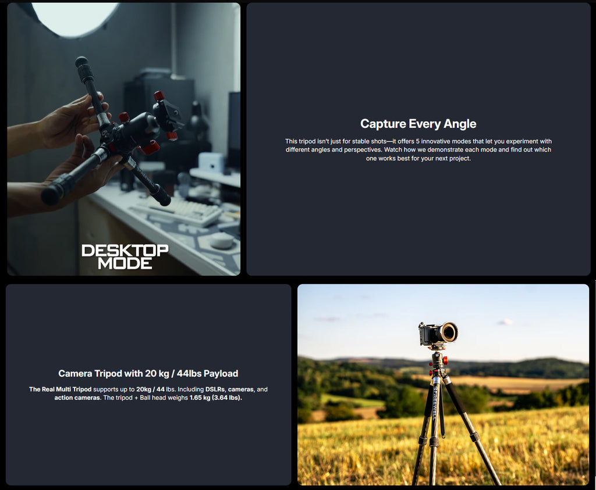Click the small cloud in the field photo sky
Image resolution: width=596 pixels, height=490 pixels.
pos(505,321)
